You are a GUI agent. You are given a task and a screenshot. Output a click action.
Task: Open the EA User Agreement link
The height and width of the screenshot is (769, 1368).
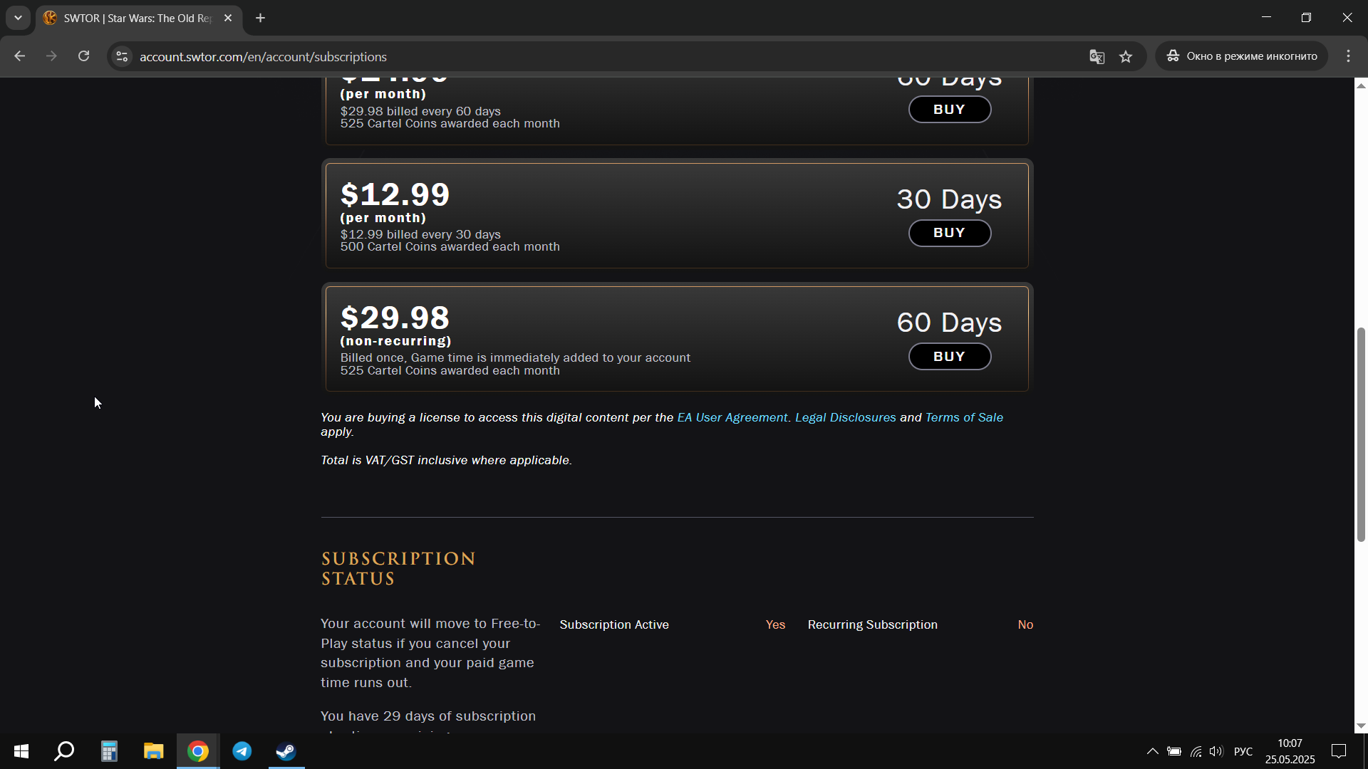[x=732, y=417]
